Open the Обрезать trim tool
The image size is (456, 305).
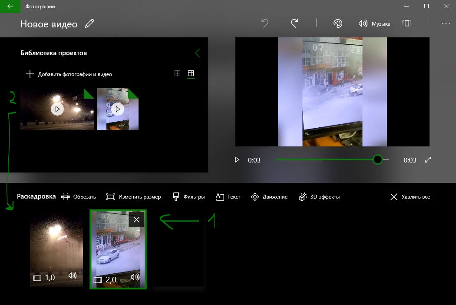pos(79,197)
